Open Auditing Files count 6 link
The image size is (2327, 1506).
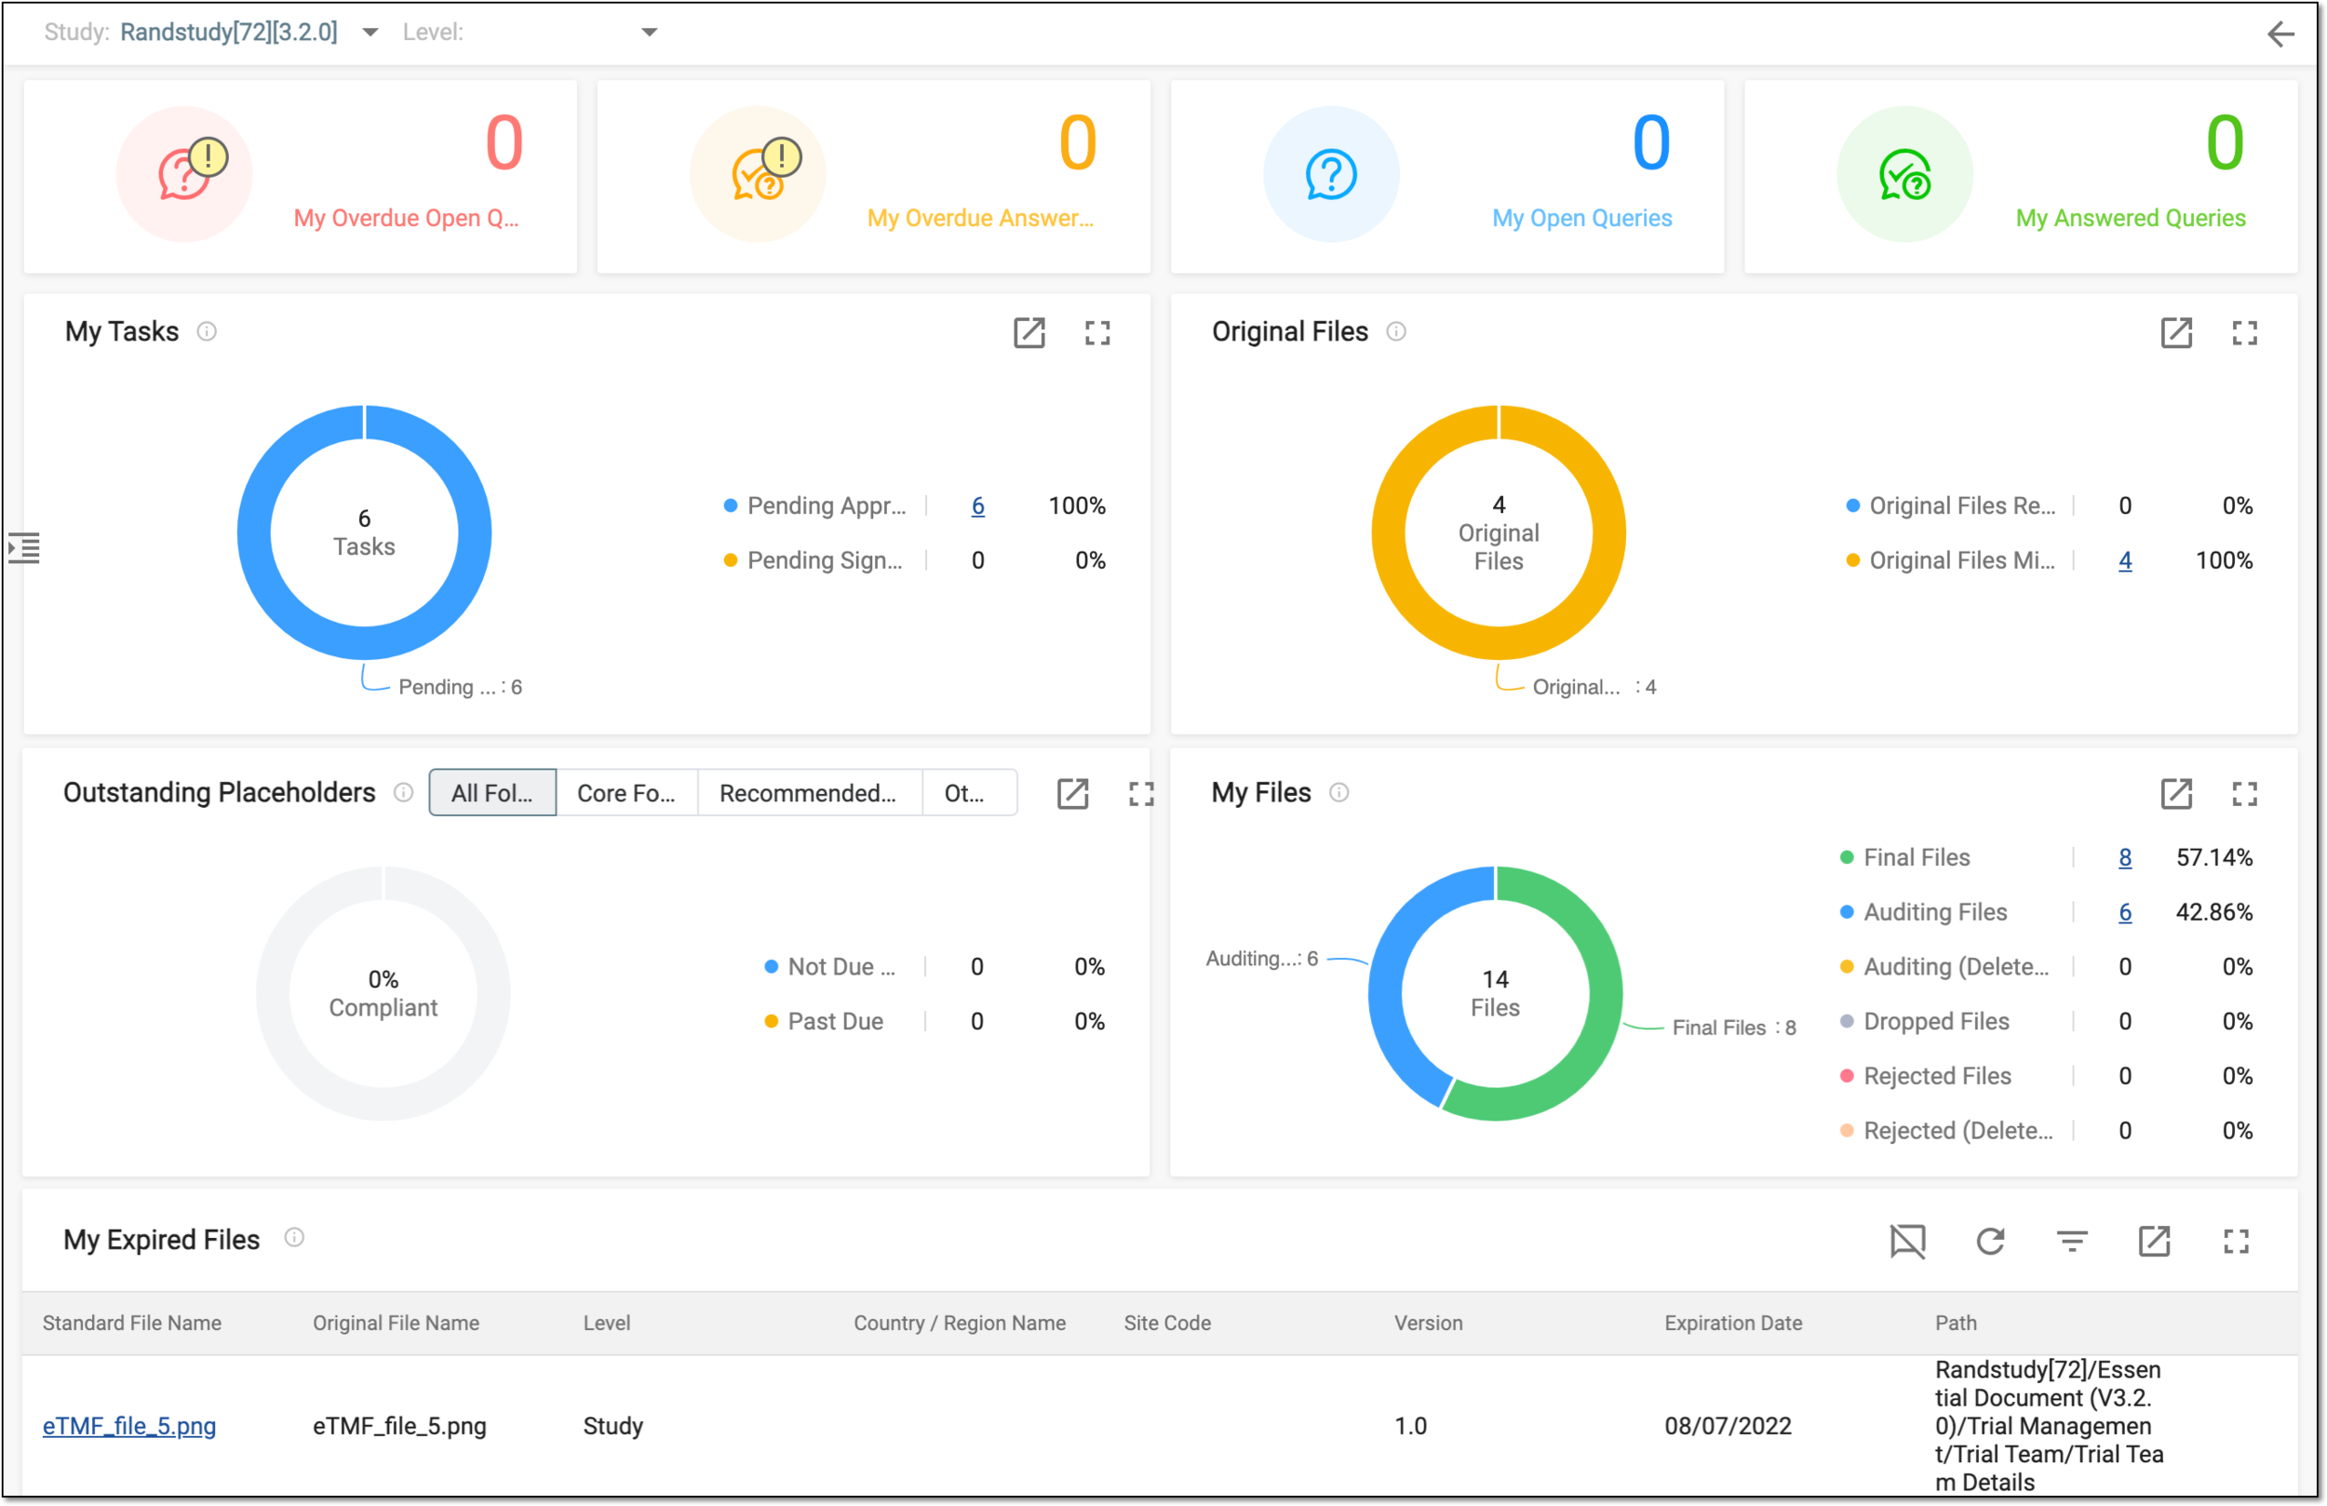point(2125,912)
